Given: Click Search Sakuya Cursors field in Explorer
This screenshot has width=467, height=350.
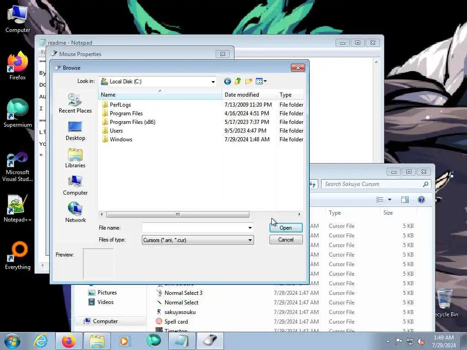Looking at the screenshot, I should coord(372,184).
